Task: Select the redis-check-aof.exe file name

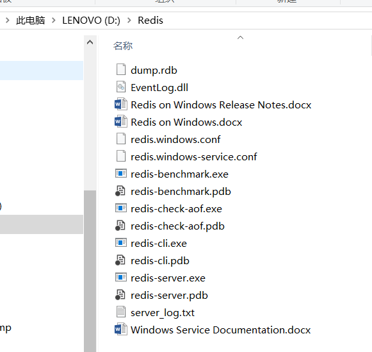Action: pyautogui.click(x=176, y=209)
